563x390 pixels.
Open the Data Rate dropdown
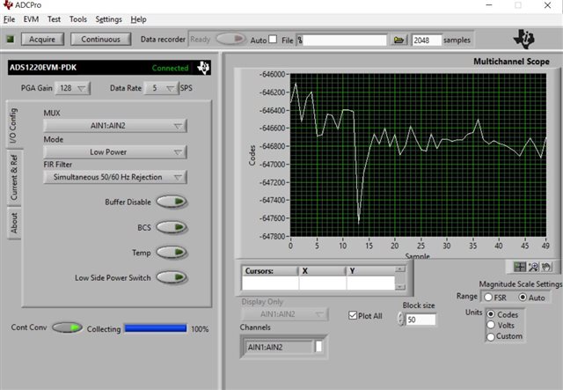[x=161, y=88]
